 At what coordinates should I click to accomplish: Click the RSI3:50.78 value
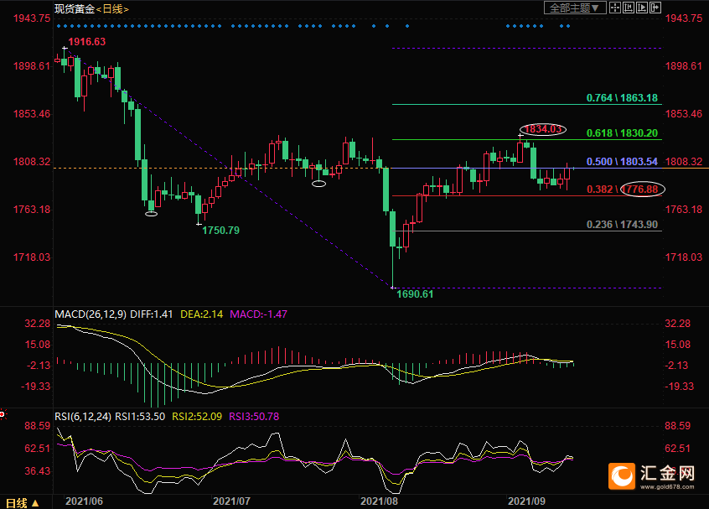[254, 416]
